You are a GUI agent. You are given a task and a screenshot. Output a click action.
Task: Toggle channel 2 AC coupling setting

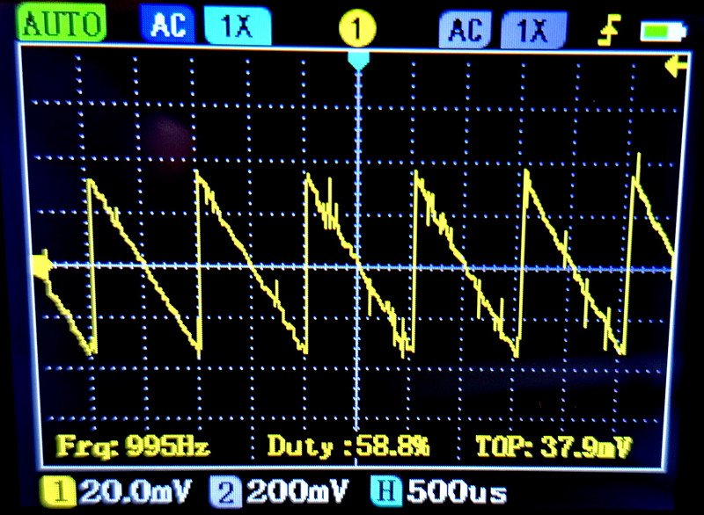pos(466,31)
